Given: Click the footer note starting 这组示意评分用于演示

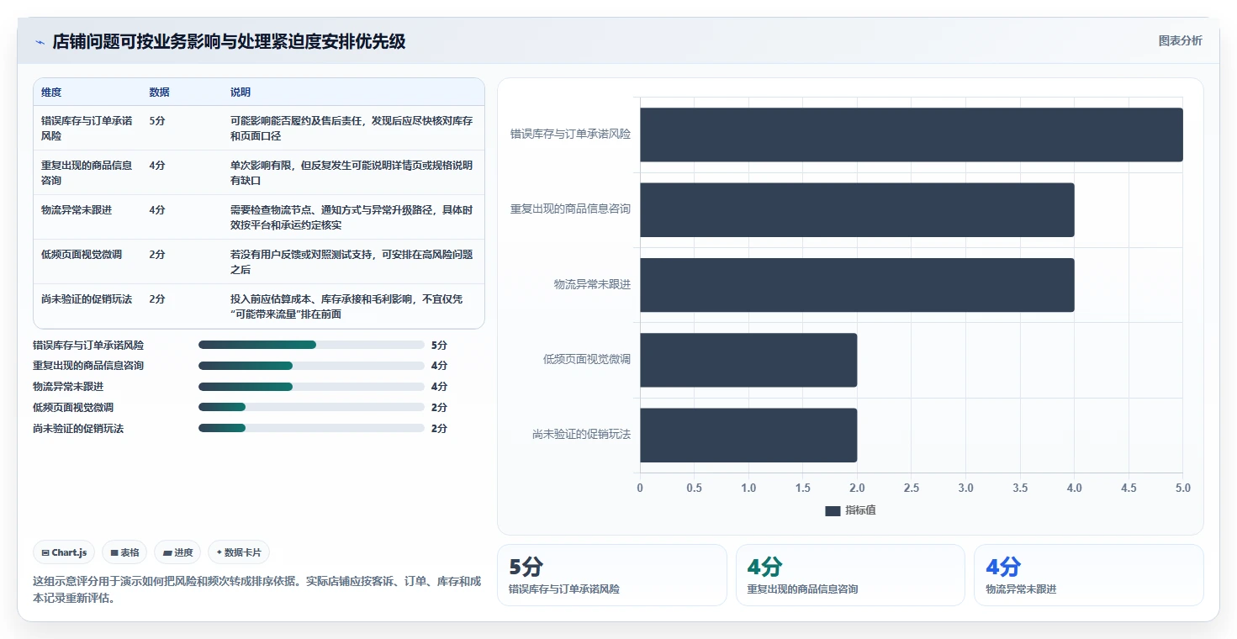Looking at the screenshot, I should pyautogui.click(x=256, y=590).
